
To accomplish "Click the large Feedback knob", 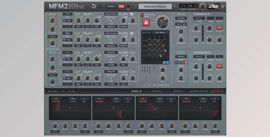I will pos(163,23).
